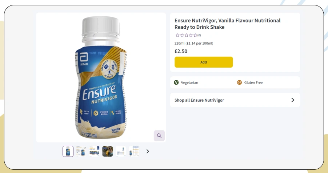View the third thumbnail showing multiple bottles
This screenshot has width=328, height=173.
(94, 151)
